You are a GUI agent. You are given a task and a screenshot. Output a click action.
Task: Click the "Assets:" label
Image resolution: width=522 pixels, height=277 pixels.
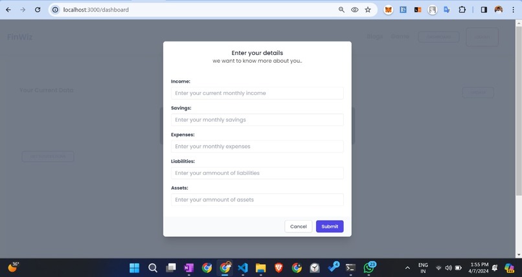[179, 188]
